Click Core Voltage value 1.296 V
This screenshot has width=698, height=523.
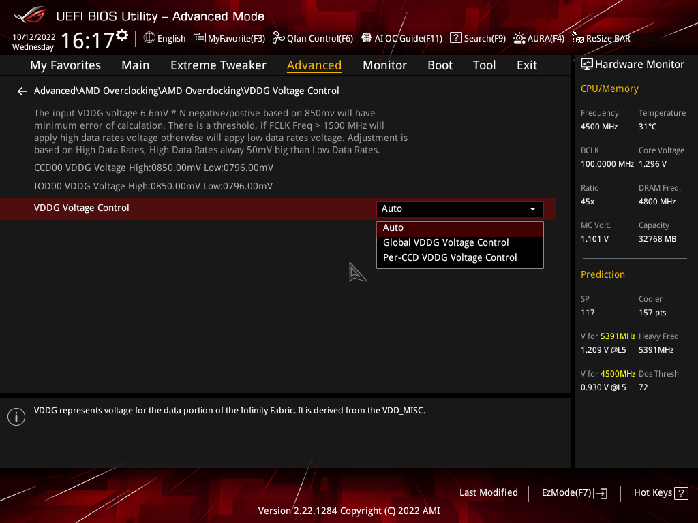click(652, 164)
